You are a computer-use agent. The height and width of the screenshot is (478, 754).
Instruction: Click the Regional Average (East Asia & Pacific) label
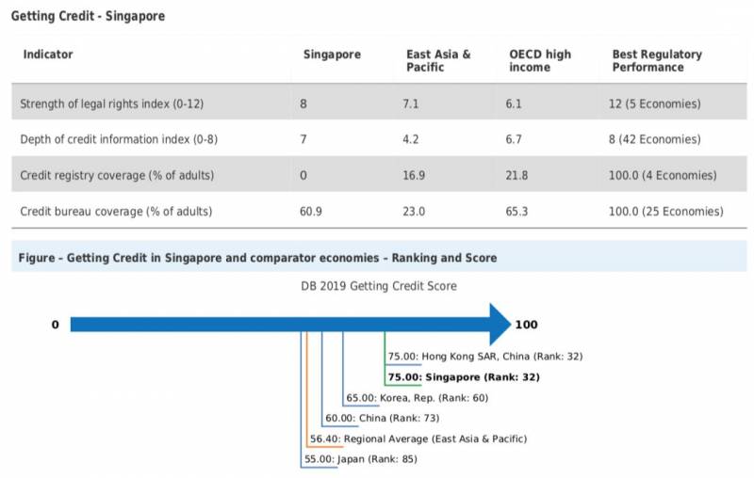pos(418,438)
